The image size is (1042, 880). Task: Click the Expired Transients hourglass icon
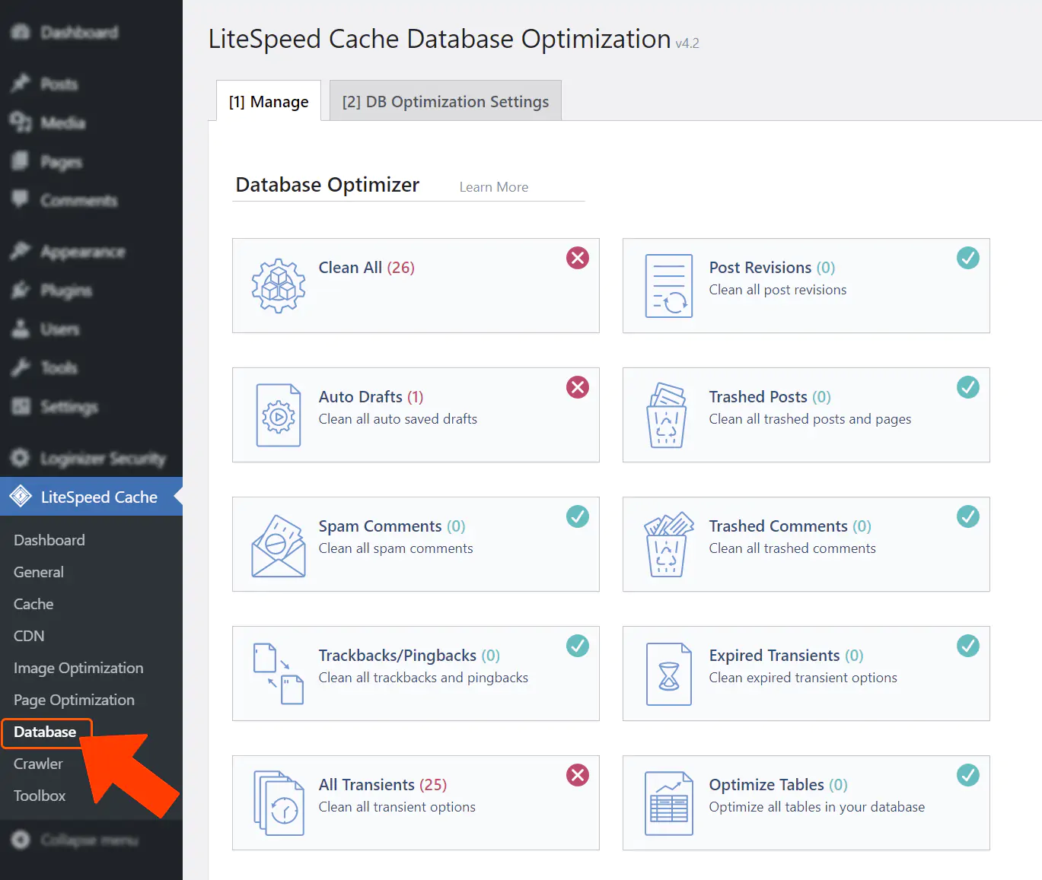click(x=668, y=674)
